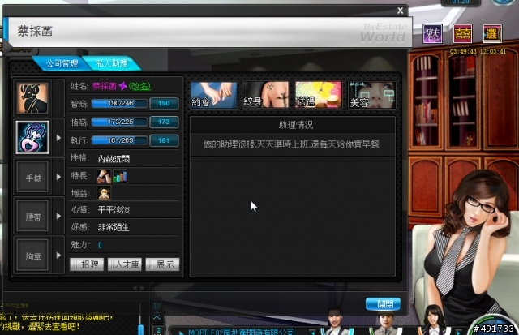
Task: Click the 智商 value box 190
Action: click(164, 103)
